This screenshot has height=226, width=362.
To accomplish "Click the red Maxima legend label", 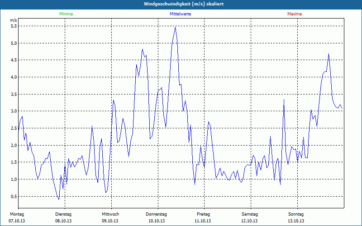I will coord(295,14).
